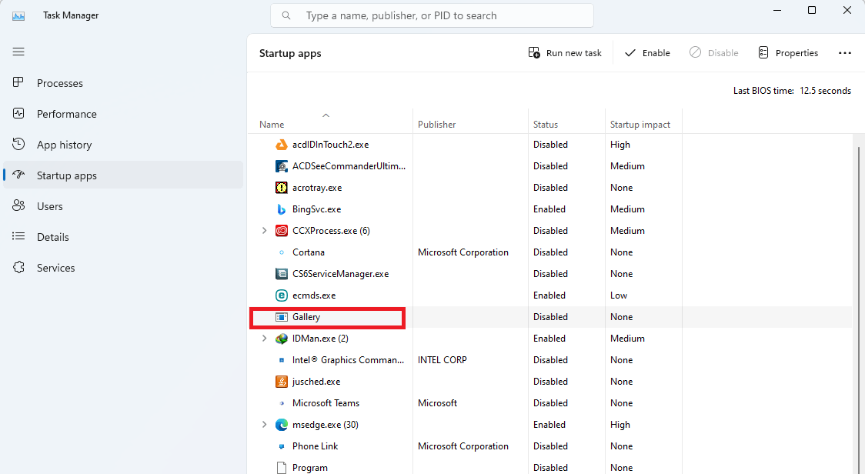Click the Microsoft Teams icon

click(x=282, y=402)
